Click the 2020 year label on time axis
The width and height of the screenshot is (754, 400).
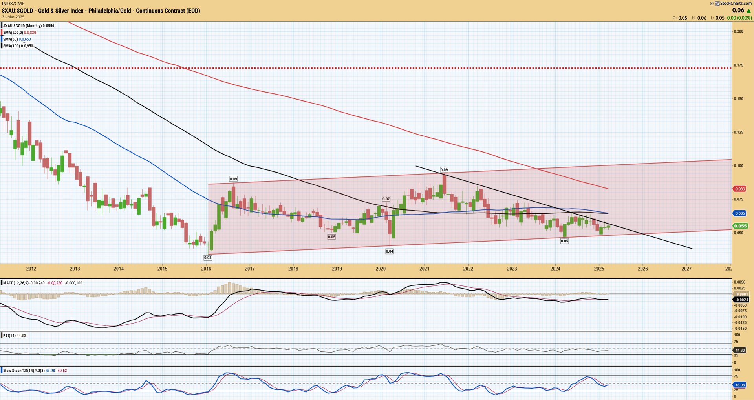tap(381, 269)
